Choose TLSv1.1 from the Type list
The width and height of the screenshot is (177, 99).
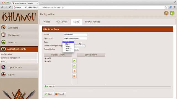pos(68,48)
